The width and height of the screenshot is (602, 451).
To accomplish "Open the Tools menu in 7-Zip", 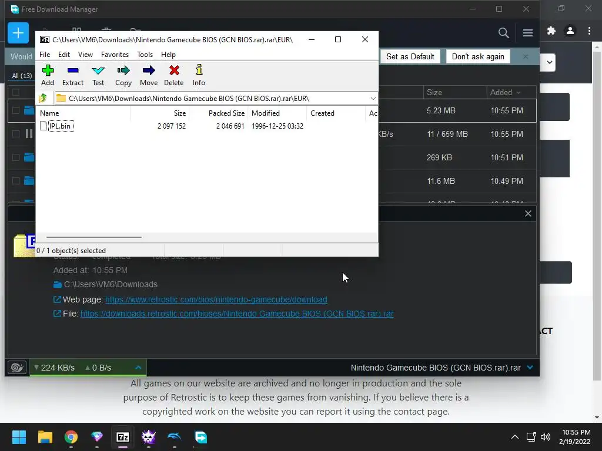I will coord(145,55).
